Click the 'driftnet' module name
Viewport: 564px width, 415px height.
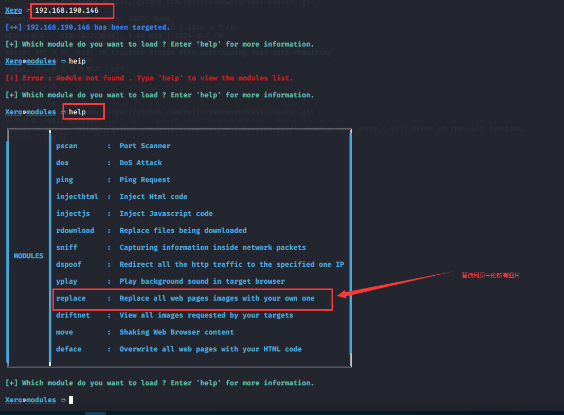[x=73, y=315]
